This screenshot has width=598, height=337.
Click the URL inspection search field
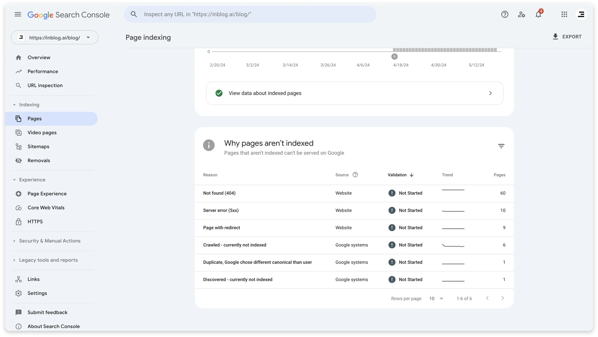255,14
